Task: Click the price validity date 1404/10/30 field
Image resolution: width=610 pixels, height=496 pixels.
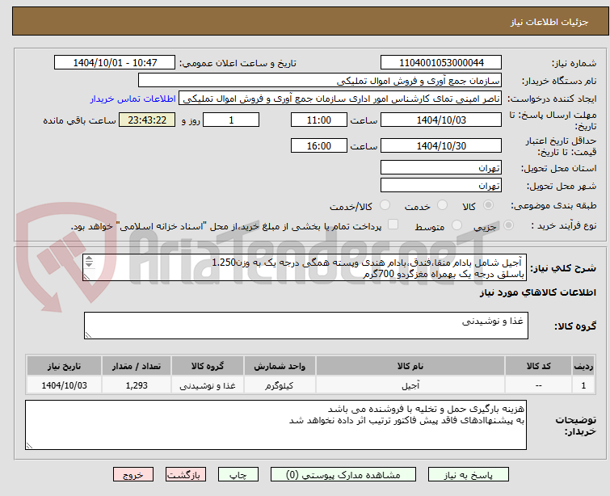Action: [x=441, y=146]
